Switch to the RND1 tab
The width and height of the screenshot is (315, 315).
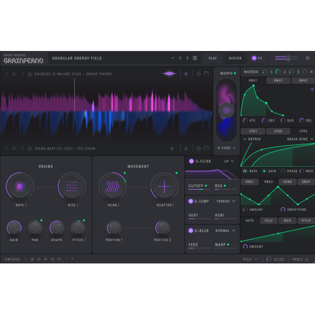pos(250,182)
